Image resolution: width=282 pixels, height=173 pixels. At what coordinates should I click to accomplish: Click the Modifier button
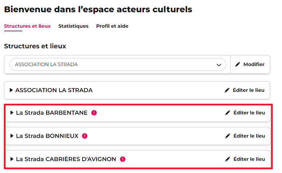[250, 64]
